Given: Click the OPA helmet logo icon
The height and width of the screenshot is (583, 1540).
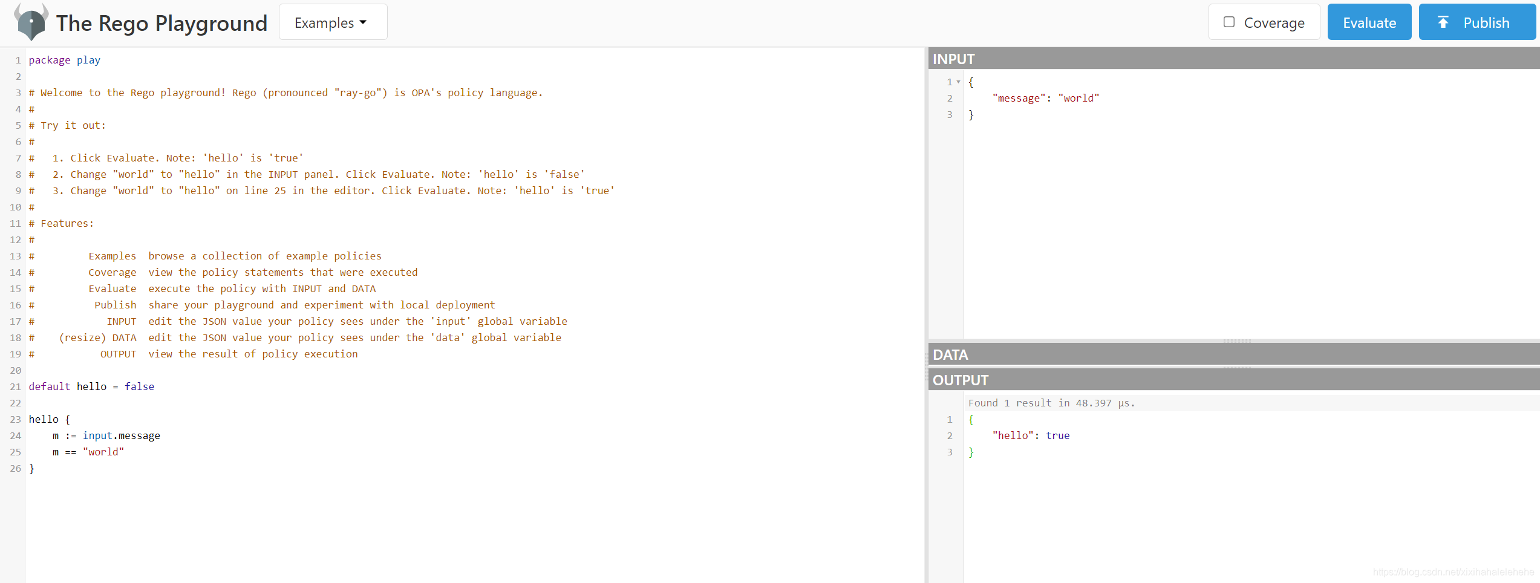Looking at the screenshot, I should (31, 22).
